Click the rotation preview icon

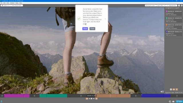click(170, 102)
